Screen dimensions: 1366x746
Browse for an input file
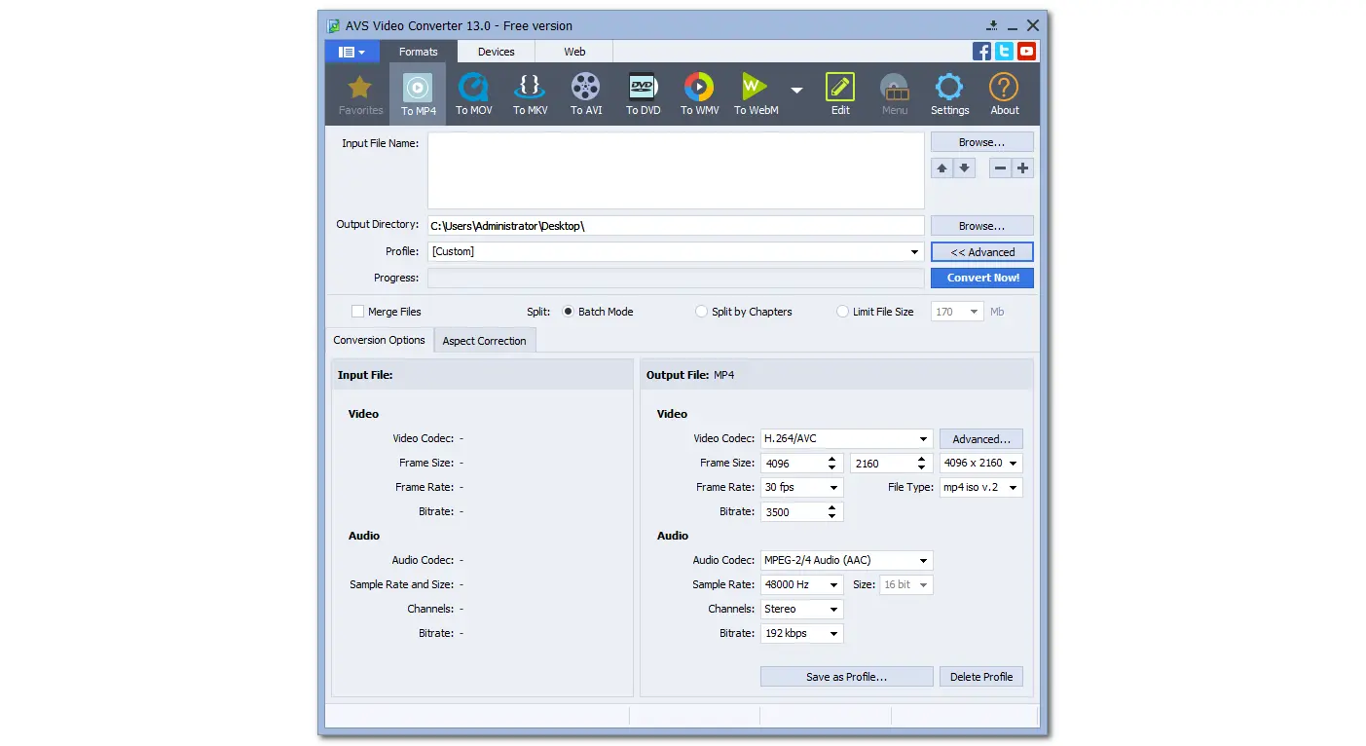[x=981, y=142]
